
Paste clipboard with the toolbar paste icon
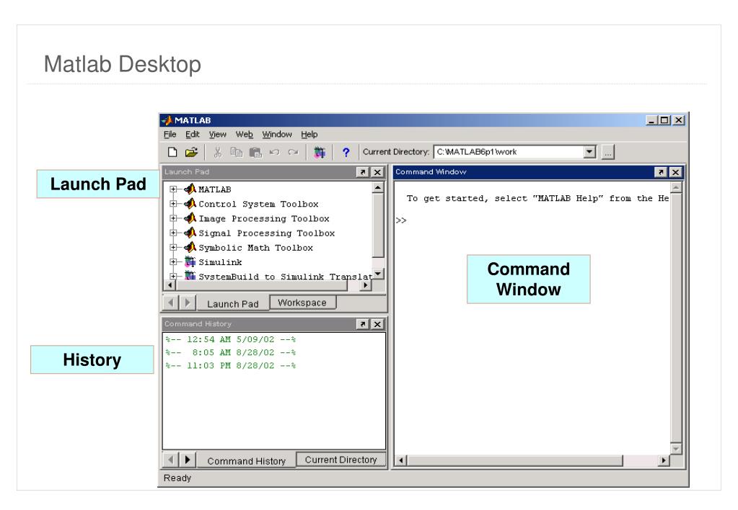(255, 152)
